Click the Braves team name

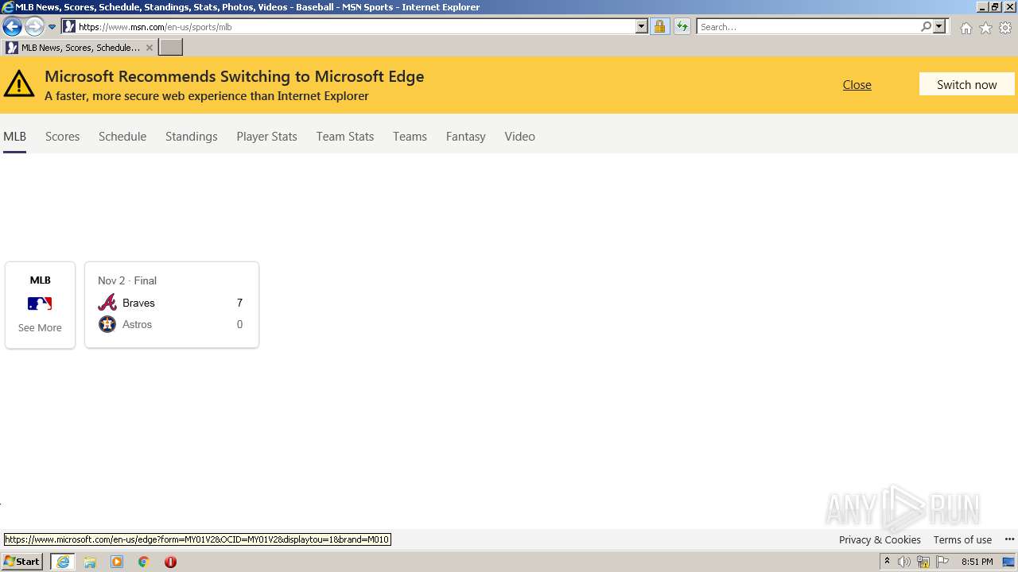point(138,303)
